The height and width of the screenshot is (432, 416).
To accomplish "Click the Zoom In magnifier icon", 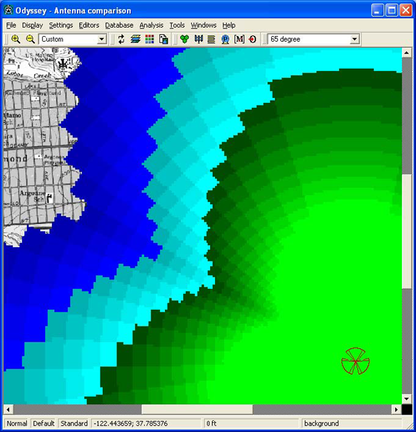I will point(15,40).
